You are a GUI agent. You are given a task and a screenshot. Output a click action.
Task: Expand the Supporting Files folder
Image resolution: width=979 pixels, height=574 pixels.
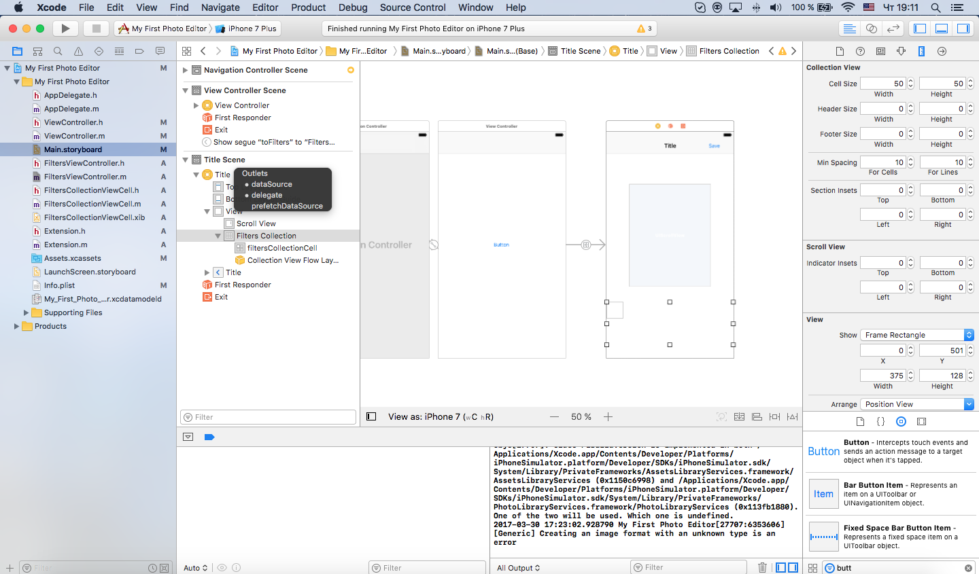pyautogui.click(x=27, y=312)
